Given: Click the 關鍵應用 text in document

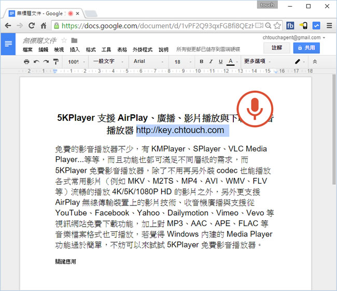Looking at the screenshot, I should pyautogui.click(x=65, y=261).
